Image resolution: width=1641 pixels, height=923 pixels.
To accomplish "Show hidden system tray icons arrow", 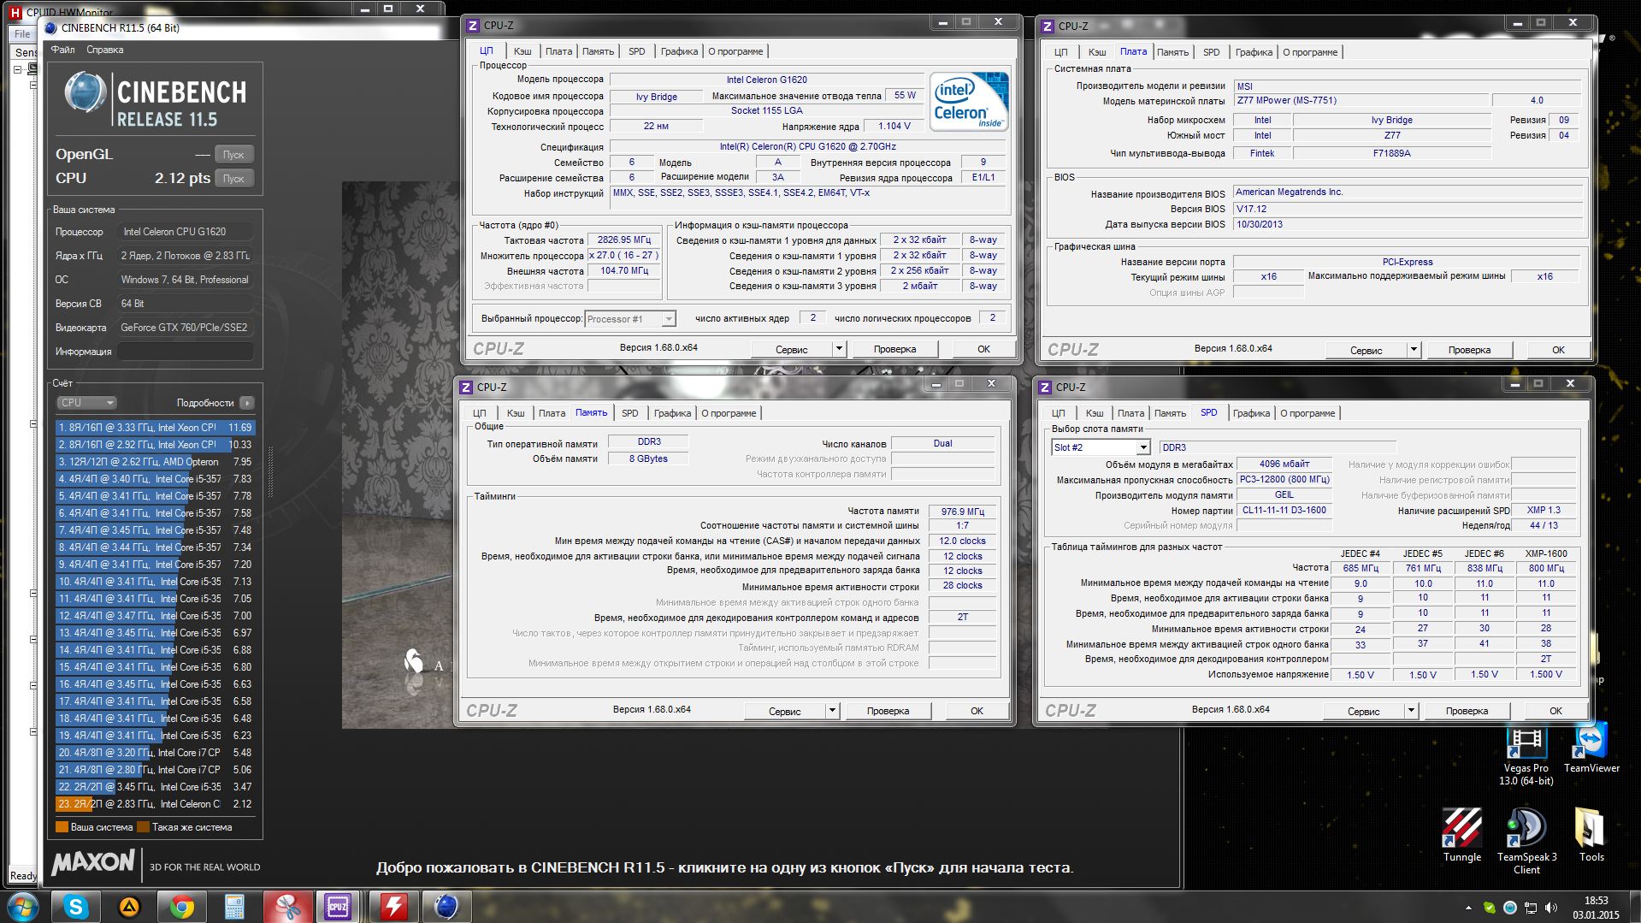I will click(1468, 908).
